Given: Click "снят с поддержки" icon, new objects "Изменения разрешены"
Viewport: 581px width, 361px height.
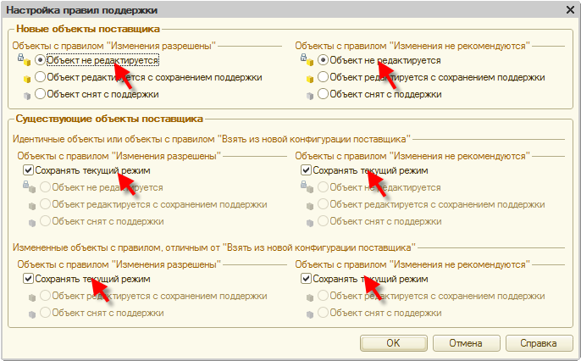Looking at the screenshot, I should click(x=27, y=94).
